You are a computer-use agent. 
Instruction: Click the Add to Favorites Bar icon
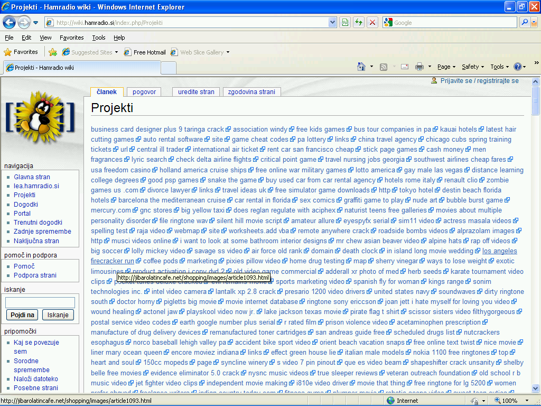[x=53, y=52]
